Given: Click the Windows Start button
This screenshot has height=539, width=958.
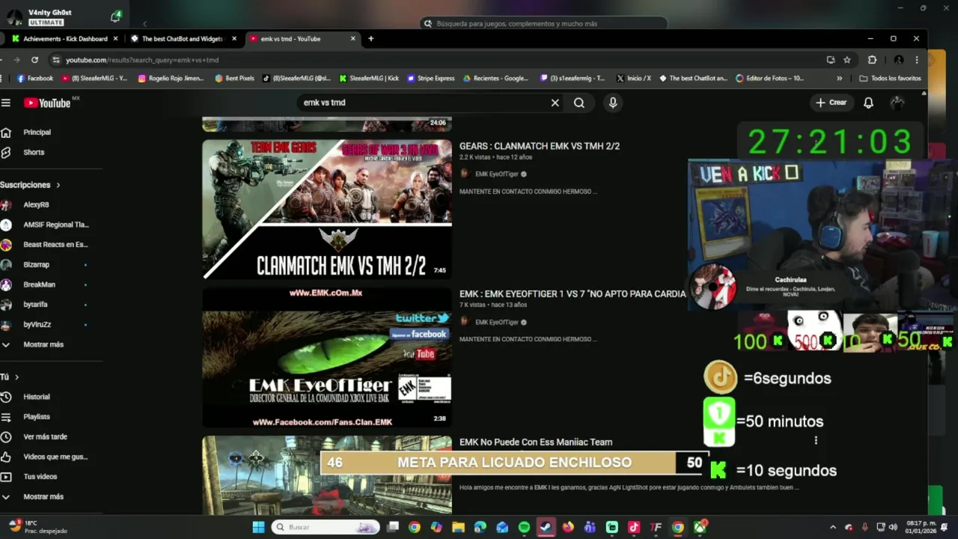Looking at the screenshot, I should (258, 527).
